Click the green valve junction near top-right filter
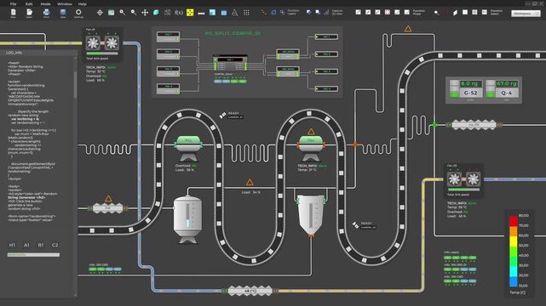This screenshot has height=306, width=546. [434, 125]
